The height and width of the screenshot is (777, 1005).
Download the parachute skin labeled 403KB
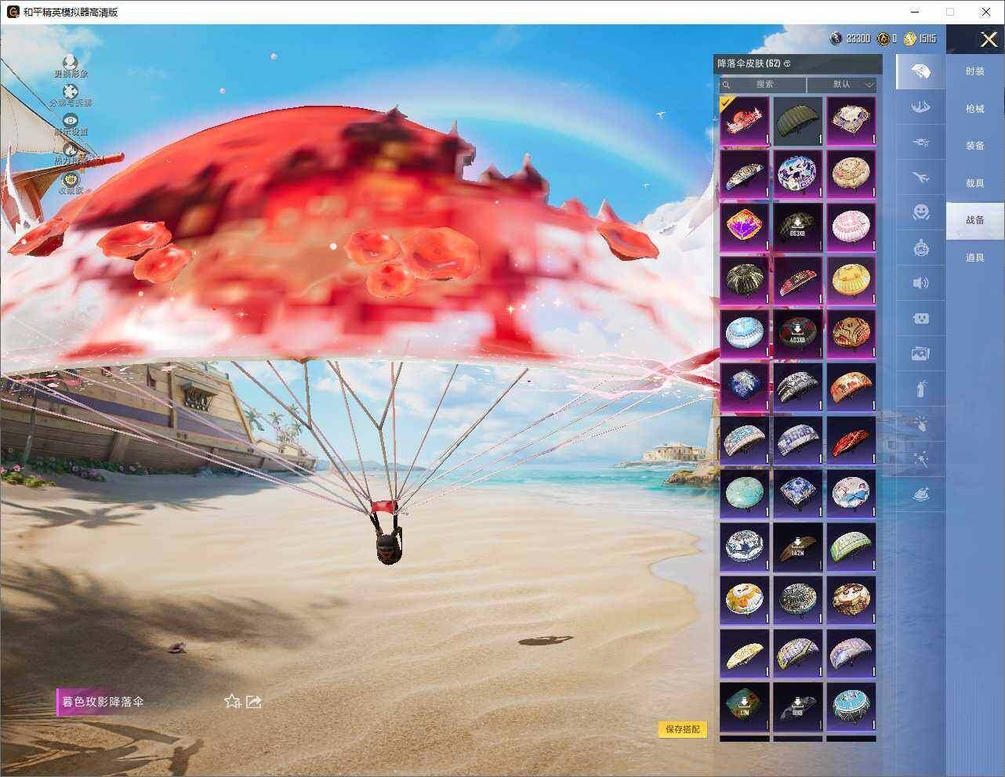coord(798,334)
